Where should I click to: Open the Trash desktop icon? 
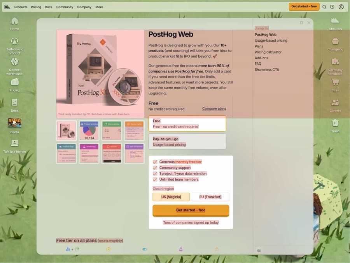[335, 126]
